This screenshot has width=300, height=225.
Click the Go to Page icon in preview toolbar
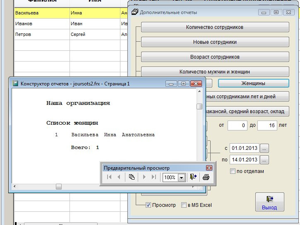[132, 177]
